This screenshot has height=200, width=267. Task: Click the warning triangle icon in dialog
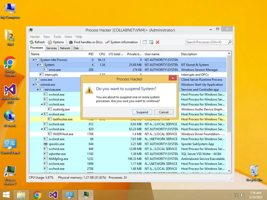89,90
